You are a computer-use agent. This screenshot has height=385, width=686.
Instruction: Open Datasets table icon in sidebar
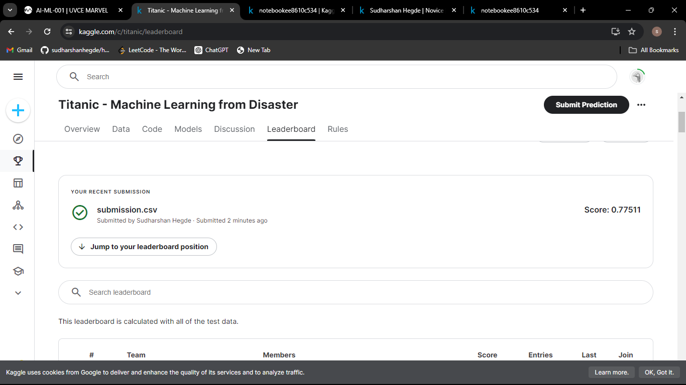[18, 183]
